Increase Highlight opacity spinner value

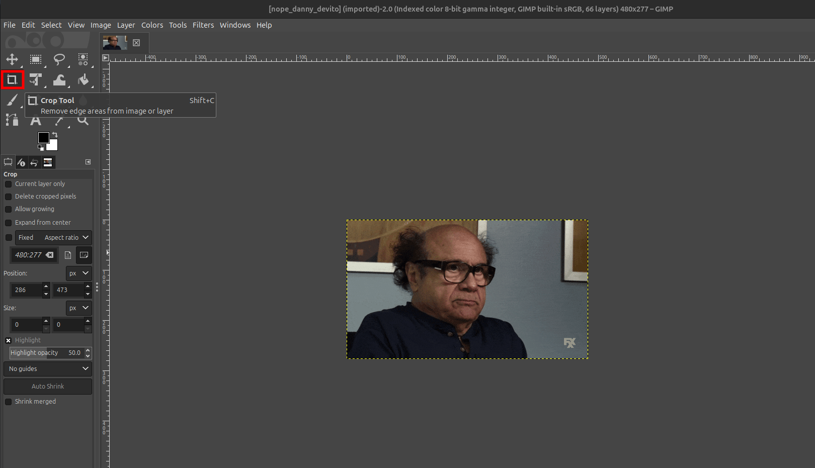pyautogui.click(x=88, y=350)
